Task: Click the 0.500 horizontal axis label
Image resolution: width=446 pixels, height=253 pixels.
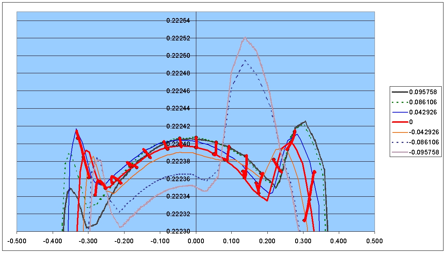Action: tap(375, 240)
